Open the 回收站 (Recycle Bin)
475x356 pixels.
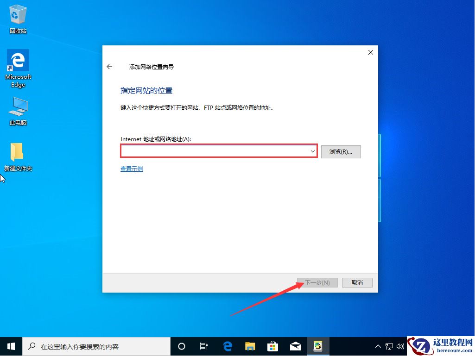[x=18, y=14]
